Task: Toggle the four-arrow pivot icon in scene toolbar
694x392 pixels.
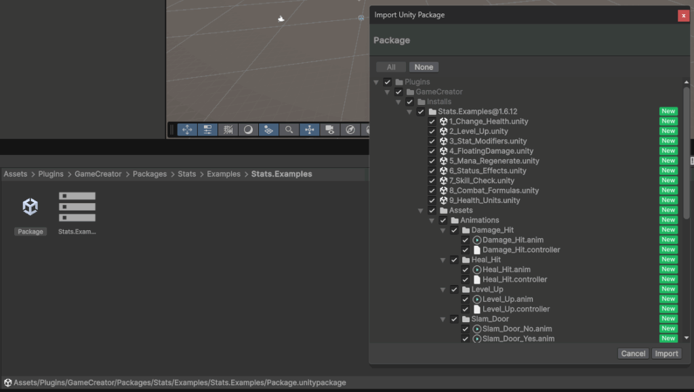Action: pyautogui.click(x=309, y=129)
